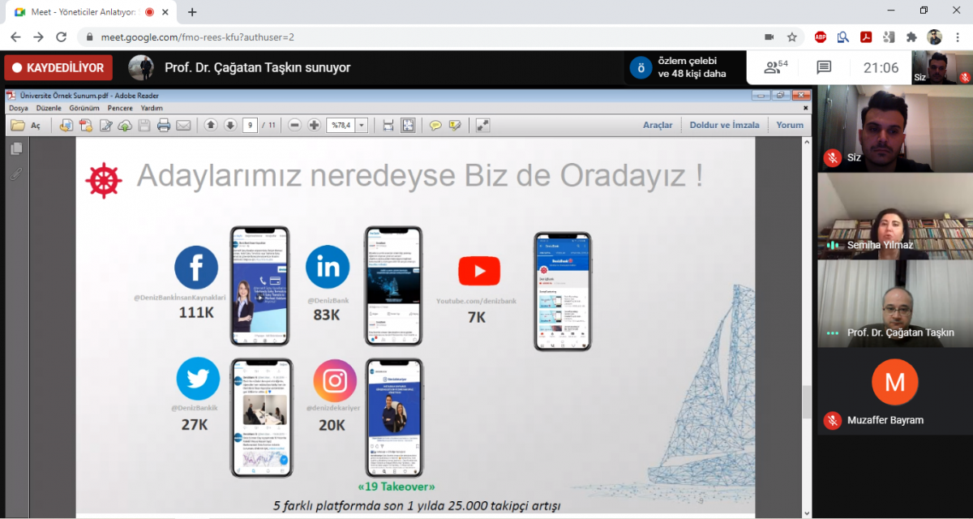Open the Pencere menu
973x519 pixels.
[120, 108]
